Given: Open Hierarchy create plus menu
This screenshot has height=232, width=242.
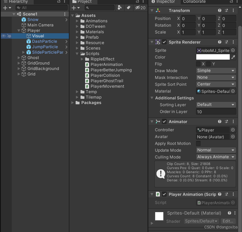Looking at the screenshot, I should click(7, 8).
